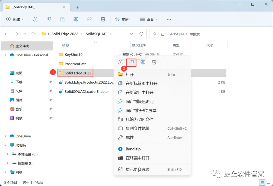Refresh the folder view

coord(141,34)
